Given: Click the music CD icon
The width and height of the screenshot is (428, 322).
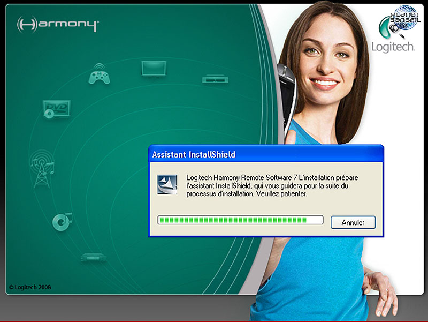Looking at the screenshot, I should pyautogui.click(x=62, y=222).
